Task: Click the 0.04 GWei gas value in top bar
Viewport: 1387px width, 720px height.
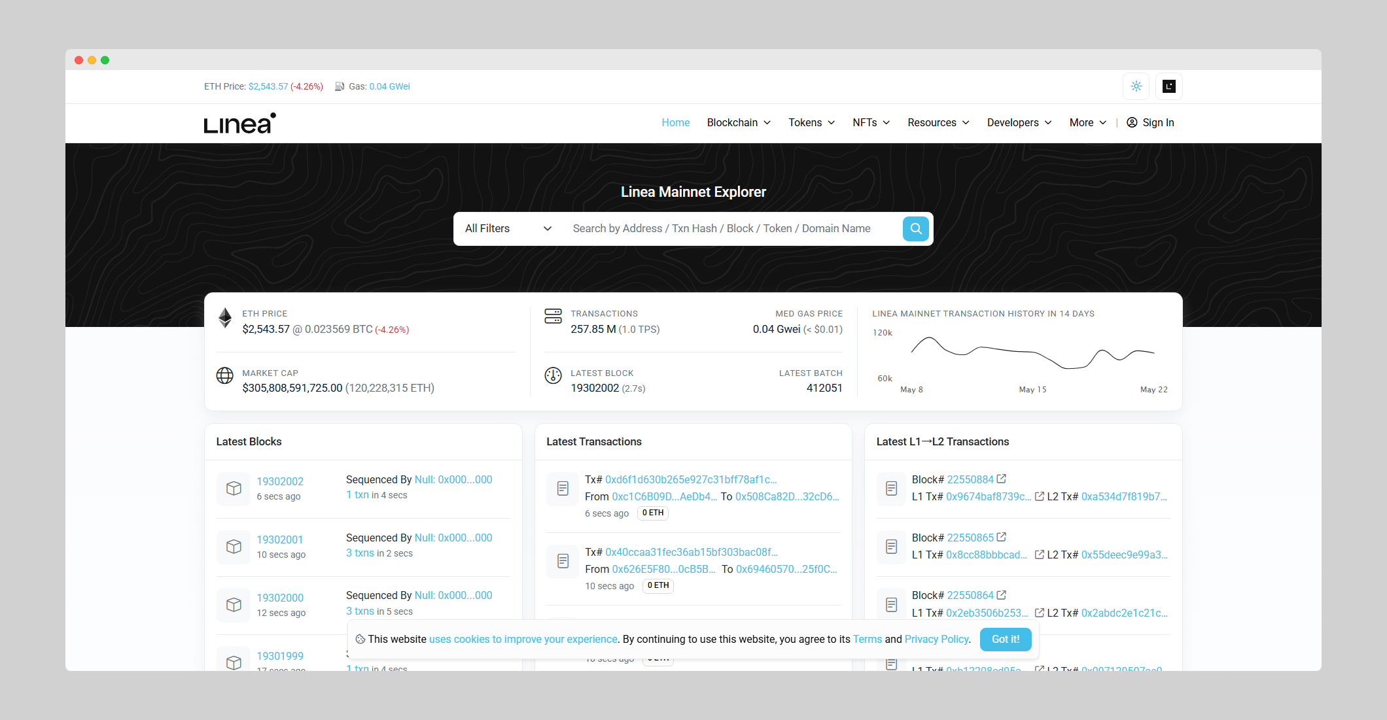Action: (x=389, y=86)
